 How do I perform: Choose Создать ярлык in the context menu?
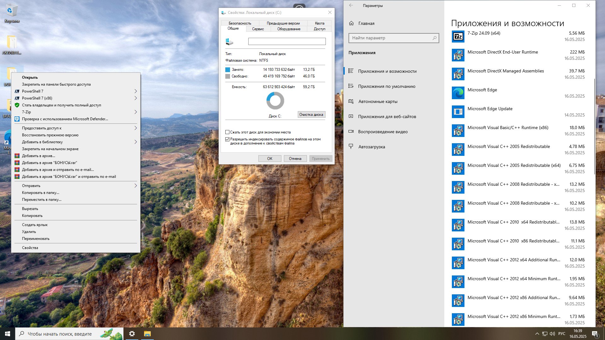76,225
